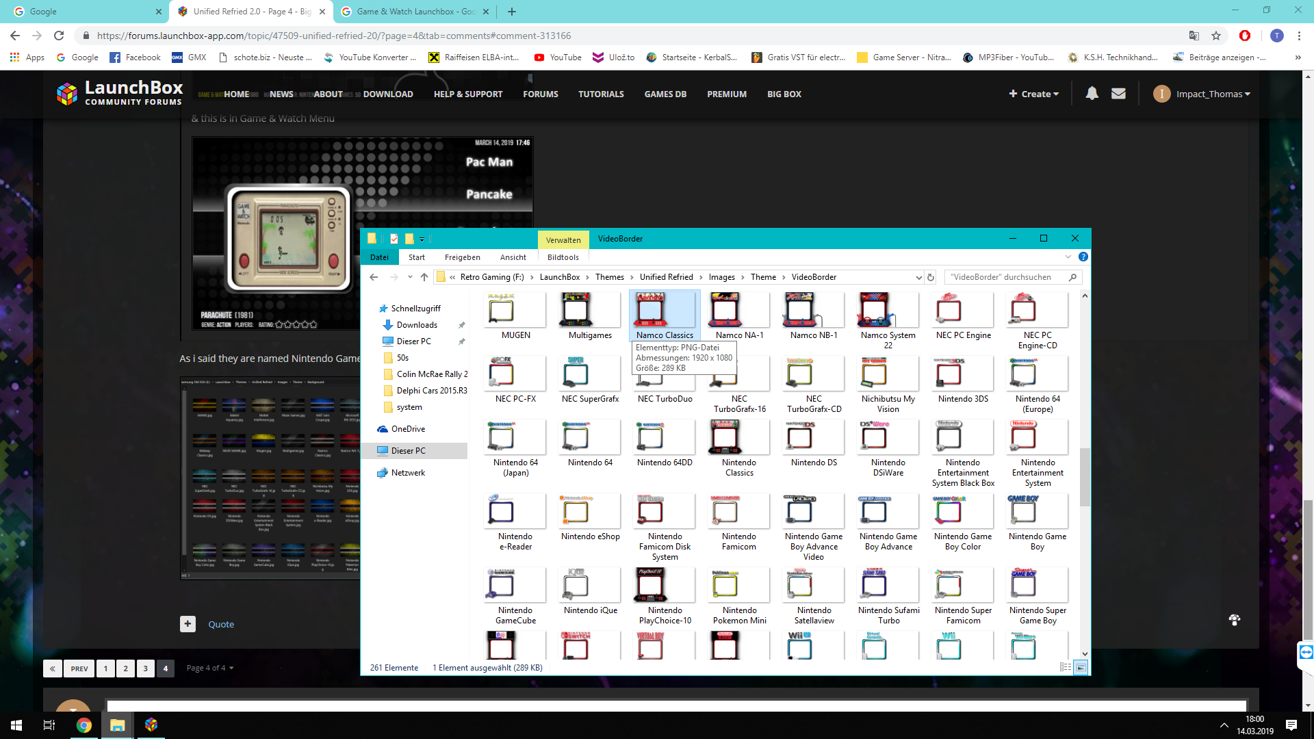Open Windows Start menu
This screenshot has width=1314, height=739.
(16, 725)
